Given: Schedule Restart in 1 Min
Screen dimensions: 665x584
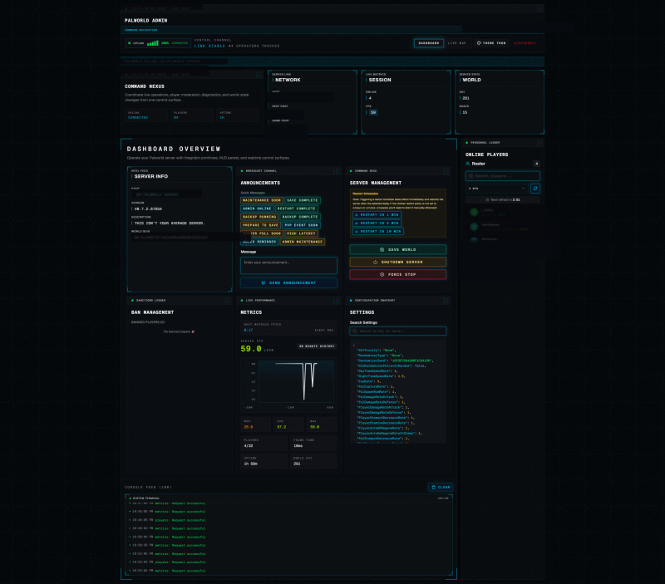Looking at the screenshot, I should (x=377, y=215).
